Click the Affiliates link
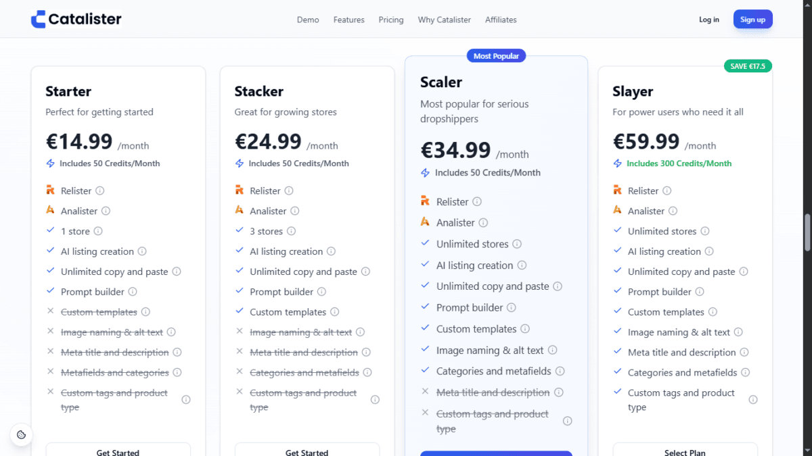 (x=501, y=20)
